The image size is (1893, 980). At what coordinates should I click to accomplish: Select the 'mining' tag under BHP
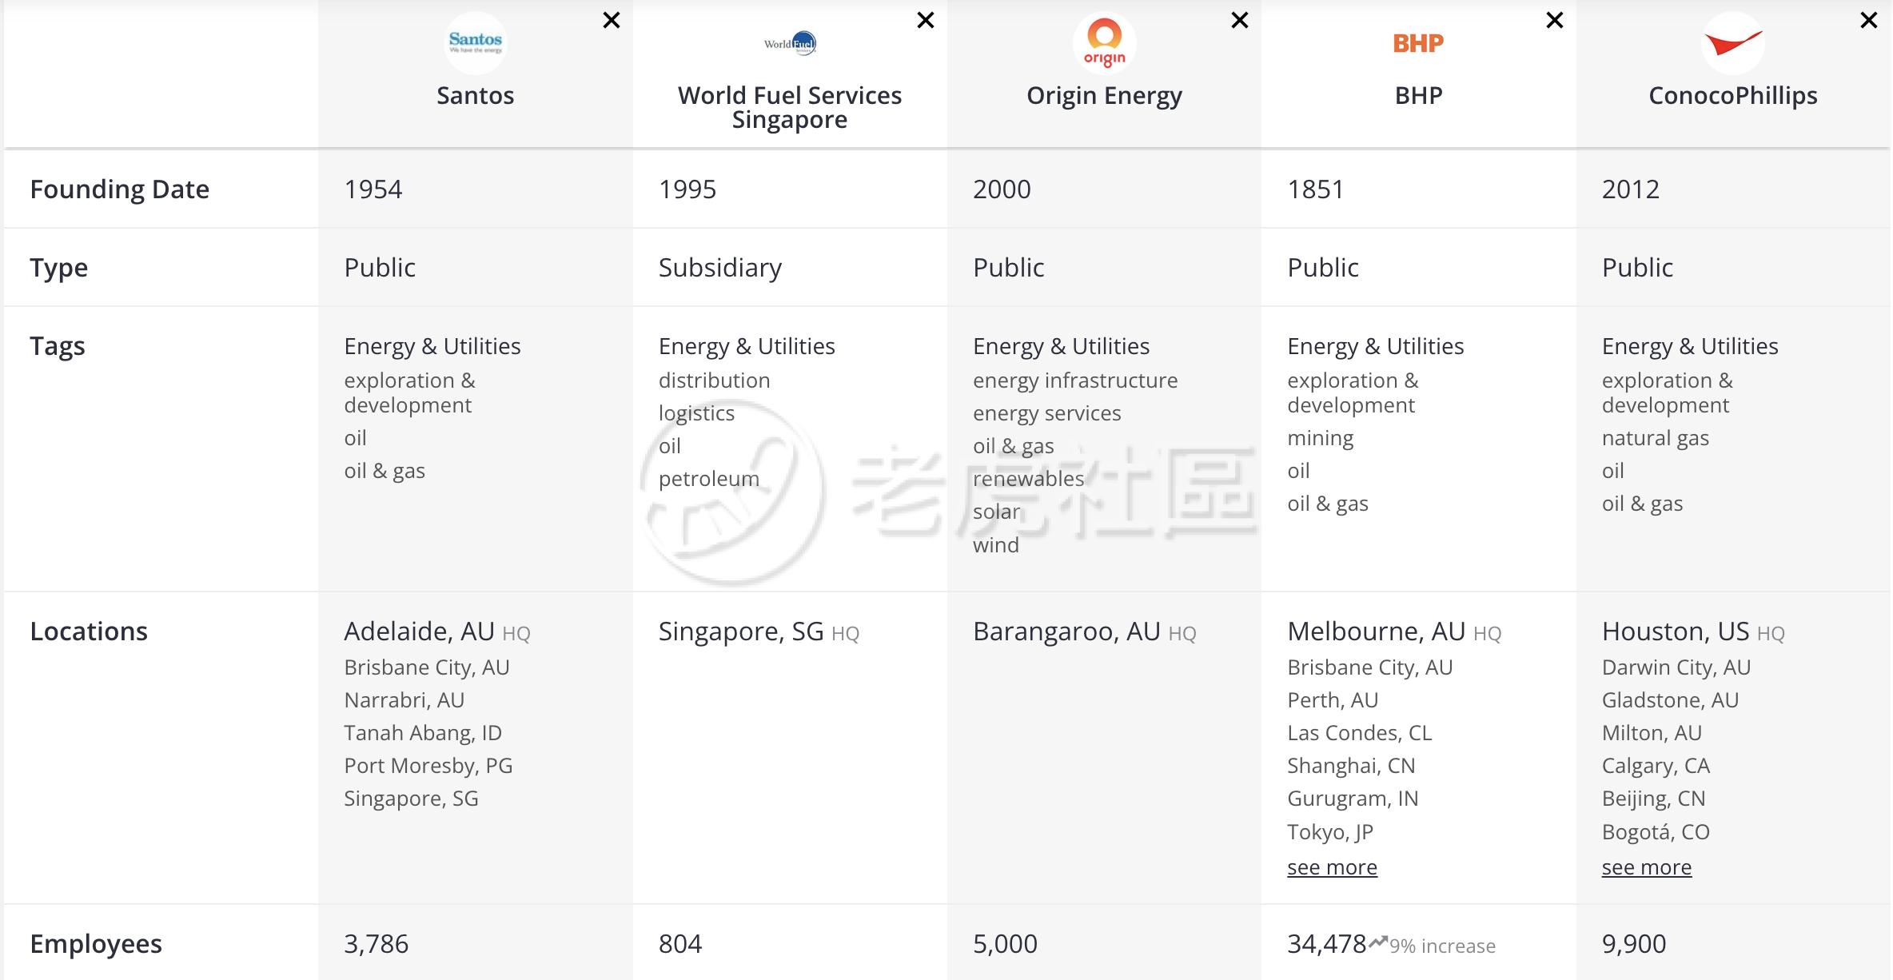tap(1320, 438)
